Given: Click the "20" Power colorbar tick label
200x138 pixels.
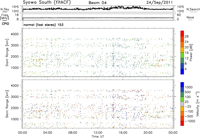Looking at the screenshot, I should tap(186, 47).
